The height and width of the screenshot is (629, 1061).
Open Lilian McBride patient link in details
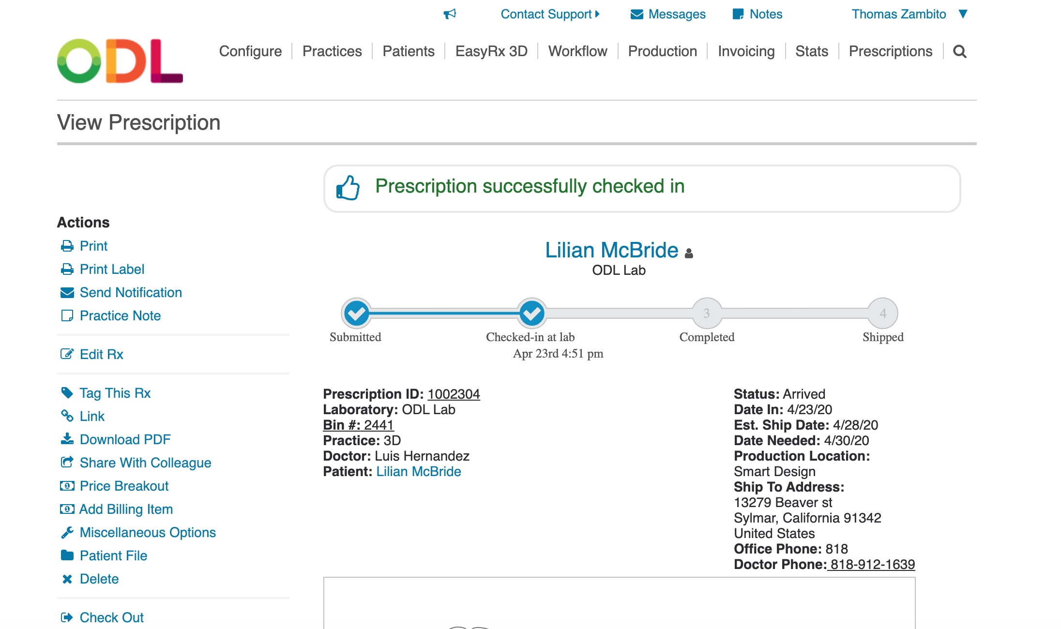pyautogui.click(x=418, y=471)
